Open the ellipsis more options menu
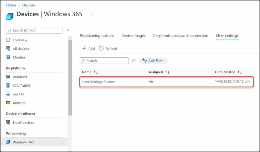Screen dimensions: 260x152 [x=91, y=14]
